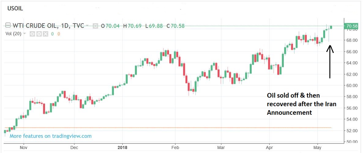Toggle visibility eye for WTI Crude Oil series
364x153 pixels.
click(95, 26)
